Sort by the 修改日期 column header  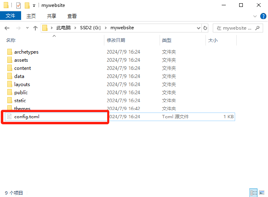[x=116, y=40]
